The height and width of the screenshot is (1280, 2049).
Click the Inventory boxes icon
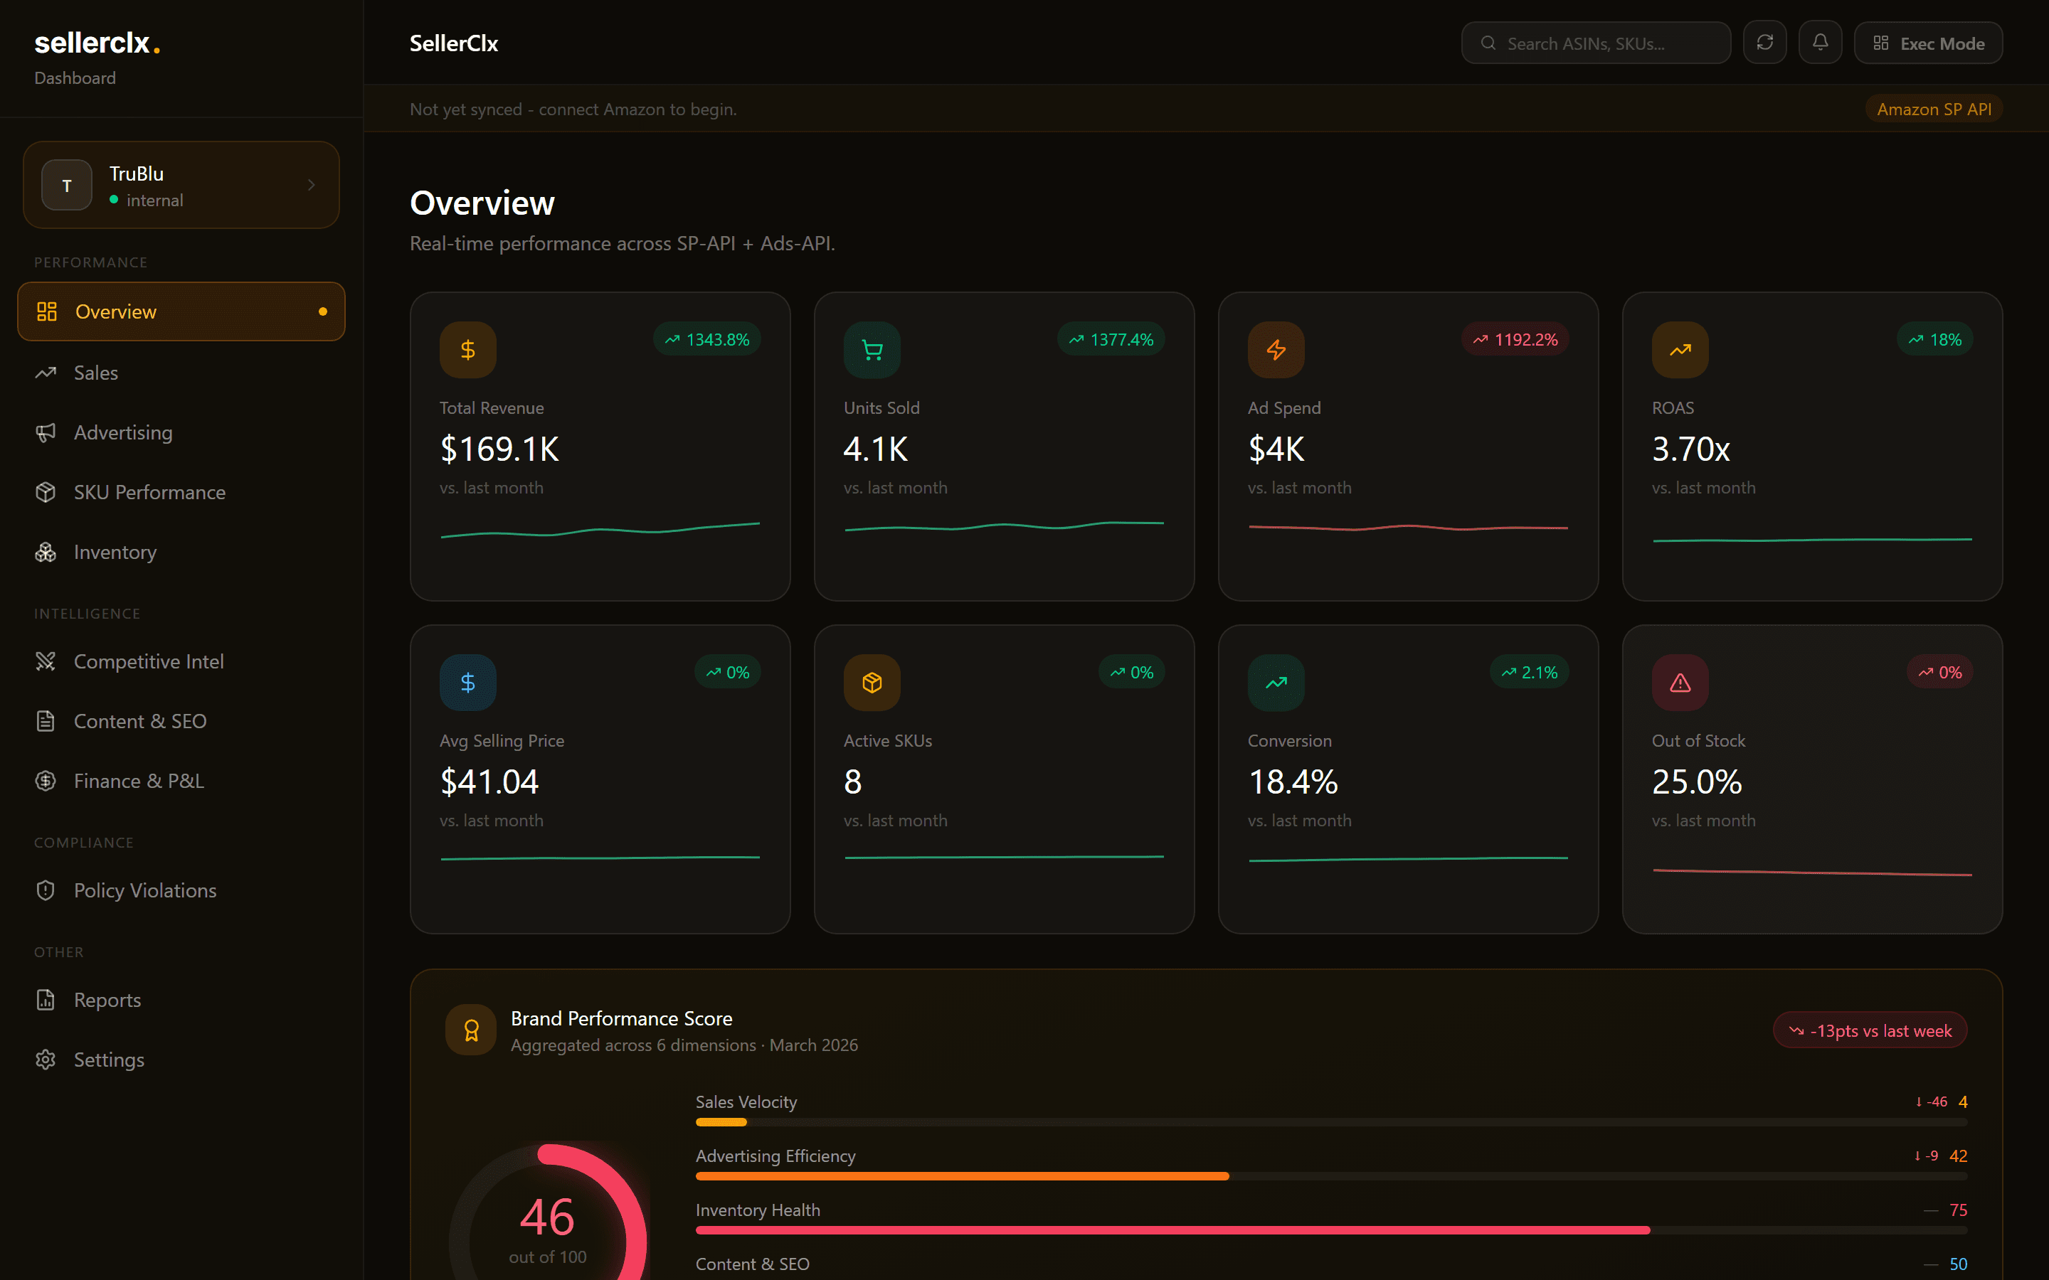pos(46,552)
